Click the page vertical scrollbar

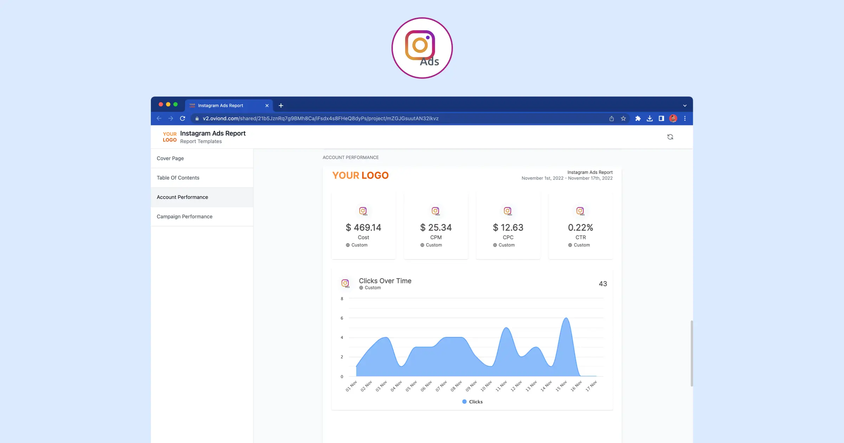pos(692,353)
